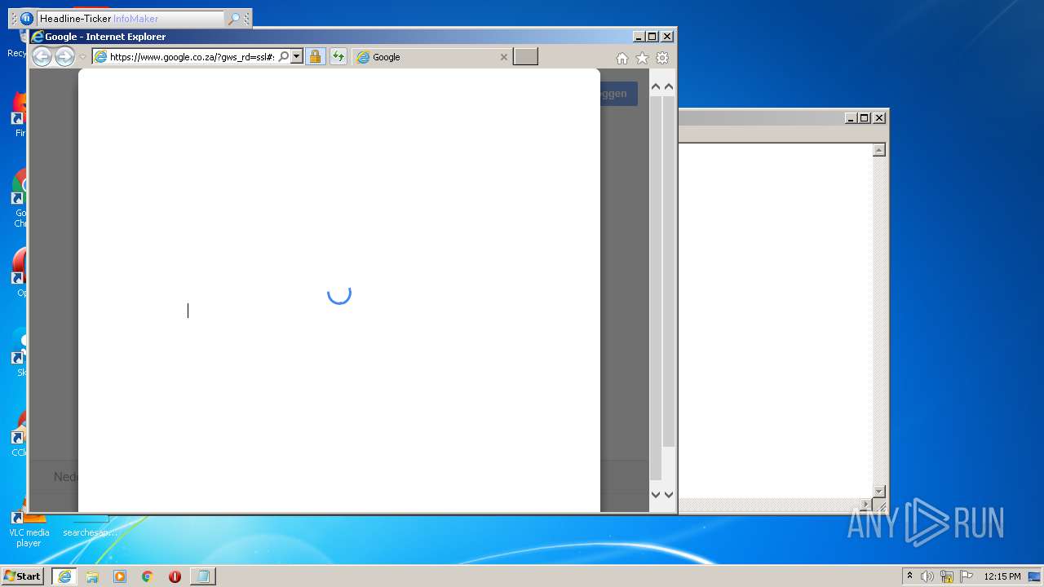Click the scroll up arrow in background window
Screen dimensions: 1044x587
[x=879, y=150]
